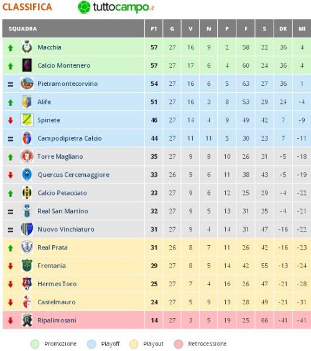Click the green Promozione legend swatch
The width and height of the screenshot is (311, 351).
[35, 344]
